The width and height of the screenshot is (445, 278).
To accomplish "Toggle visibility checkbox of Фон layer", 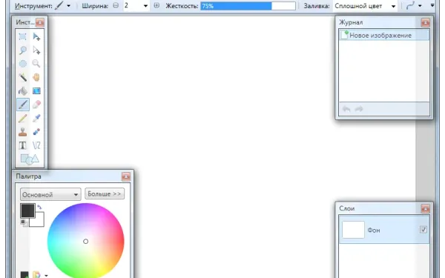I will tap(423, 230).
